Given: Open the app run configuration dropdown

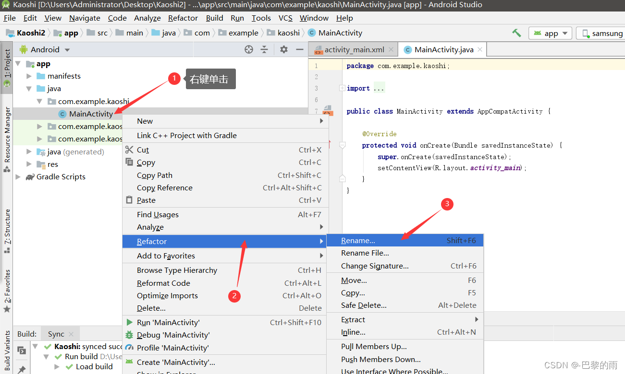Looking at the screenshot, I should click(x=550, y=33).
